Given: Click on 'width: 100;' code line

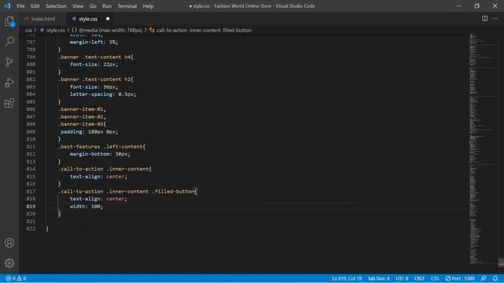Looking at the screenshot, I should (x=87, y=206).
